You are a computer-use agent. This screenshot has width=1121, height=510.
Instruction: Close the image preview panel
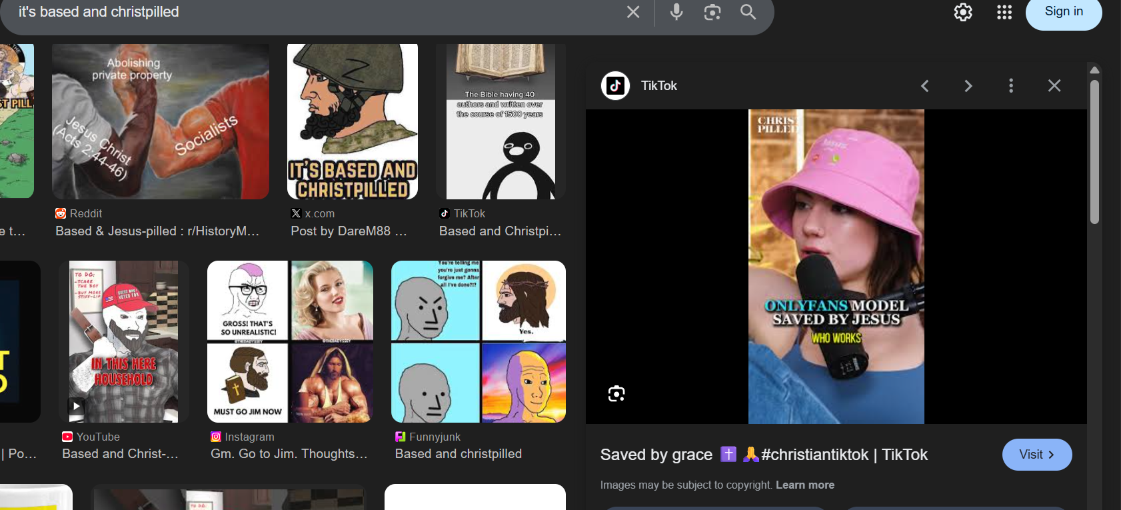click(x=1054, y=86)
